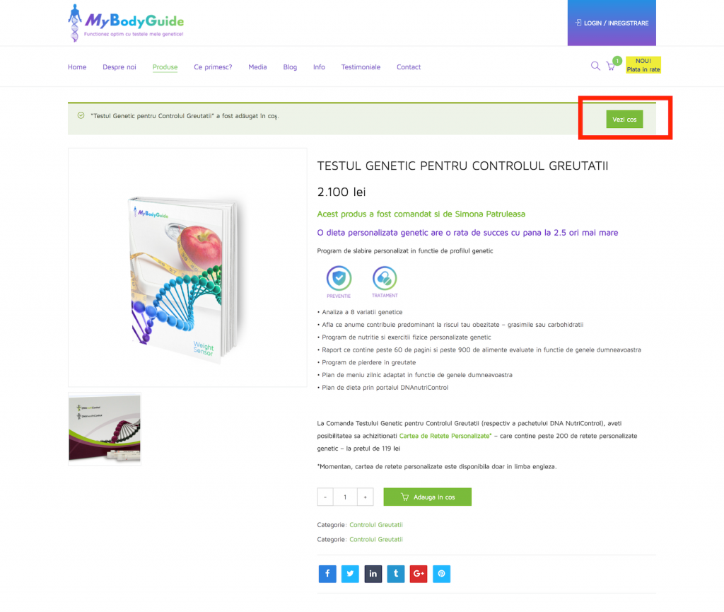Decrease quantity with minus button

(325, 497)
